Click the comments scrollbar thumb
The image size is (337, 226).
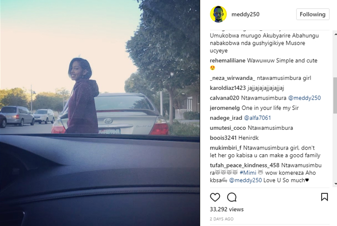pyautogui.click(x=335, y=95)
